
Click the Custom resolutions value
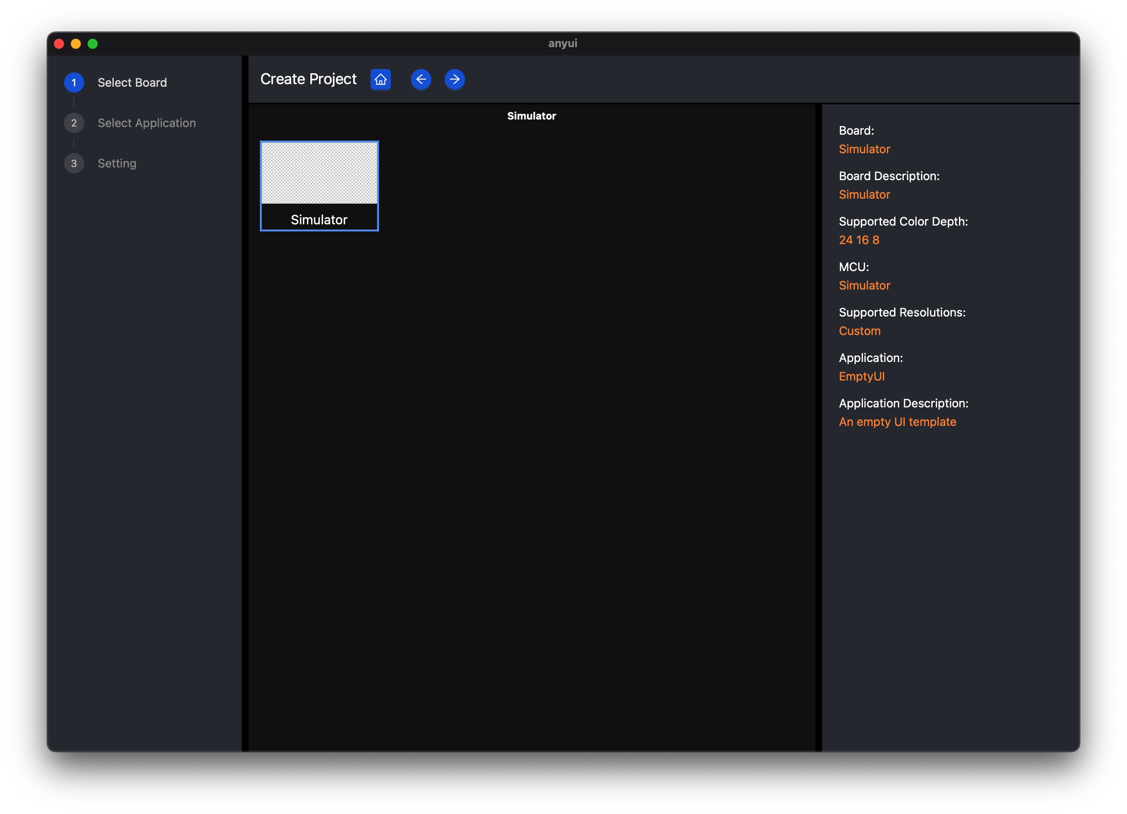click(859, 331)
